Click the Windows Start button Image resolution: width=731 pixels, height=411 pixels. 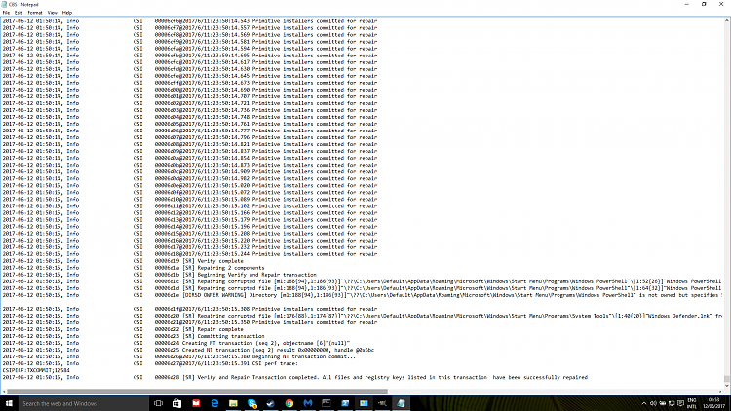9,403
